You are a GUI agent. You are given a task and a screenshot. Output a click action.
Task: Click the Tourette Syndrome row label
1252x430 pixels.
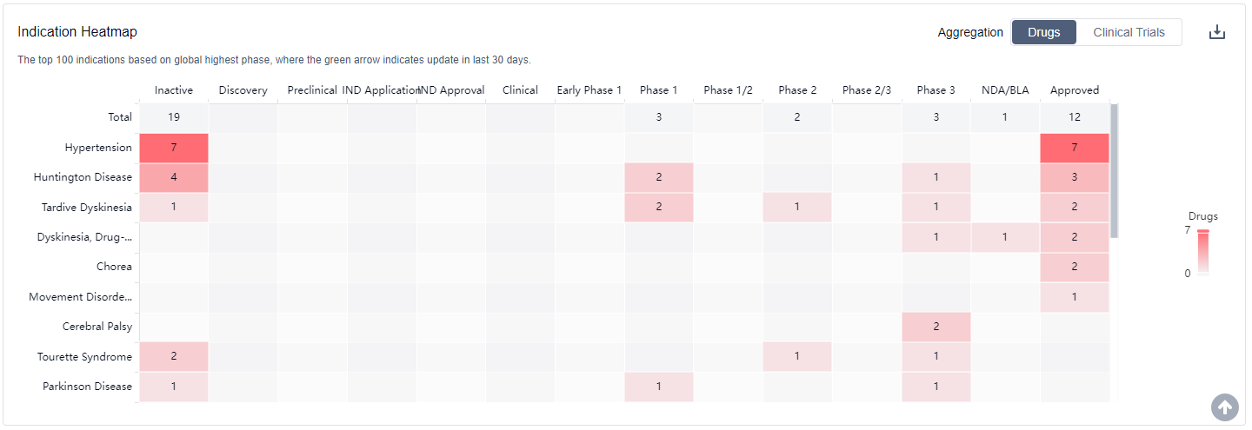click(x=84, y=357)
